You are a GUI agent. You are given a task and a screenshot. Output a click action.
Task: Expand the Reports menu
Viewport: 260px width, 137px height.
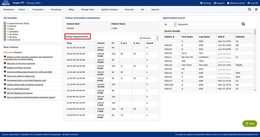click(157, 9)
